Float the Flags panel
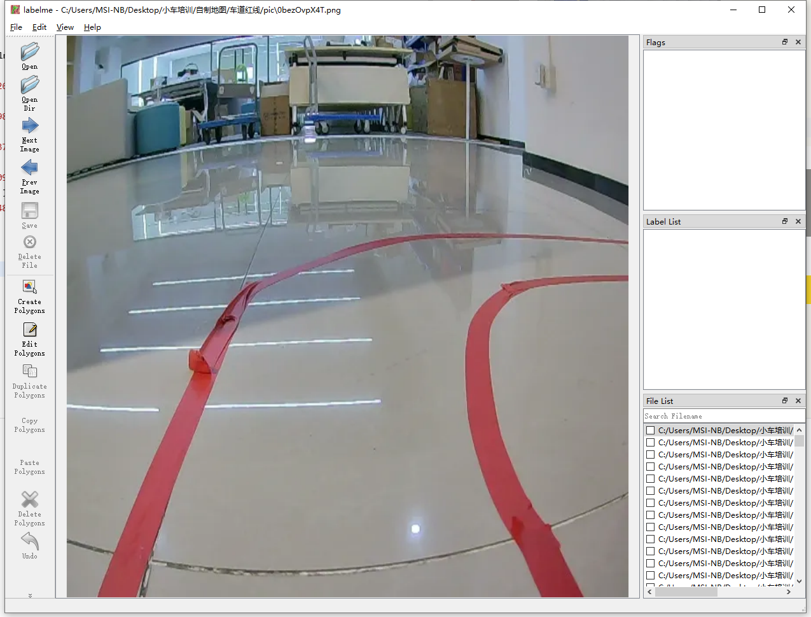The height and width of the screenshot is (617, 811). (x=785, y=42)
